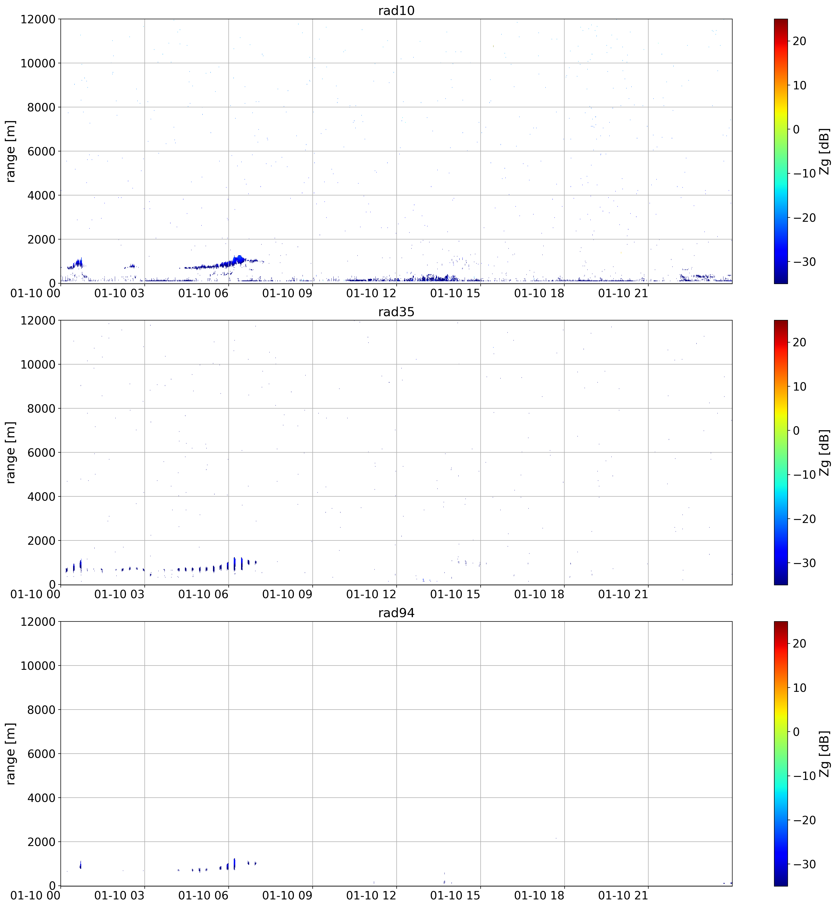The image size is (836, 907).
Task: Click the rad35 plot title
Action: point(396,312)
